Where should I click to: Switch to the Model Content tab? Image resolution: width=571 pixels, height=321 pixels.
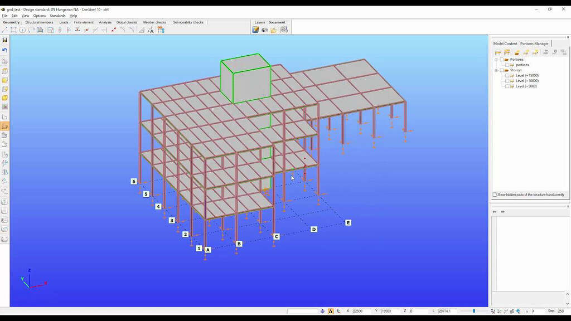pyautogui.click(x=505, y=43)
